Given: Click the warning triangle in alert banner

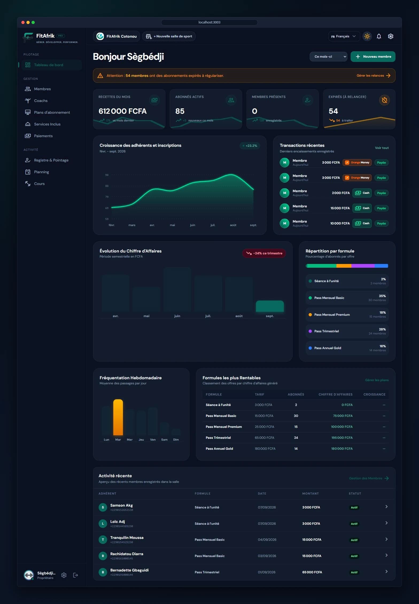Looking at the screenshot, I should pyautogui.click(x=100, y=76).
